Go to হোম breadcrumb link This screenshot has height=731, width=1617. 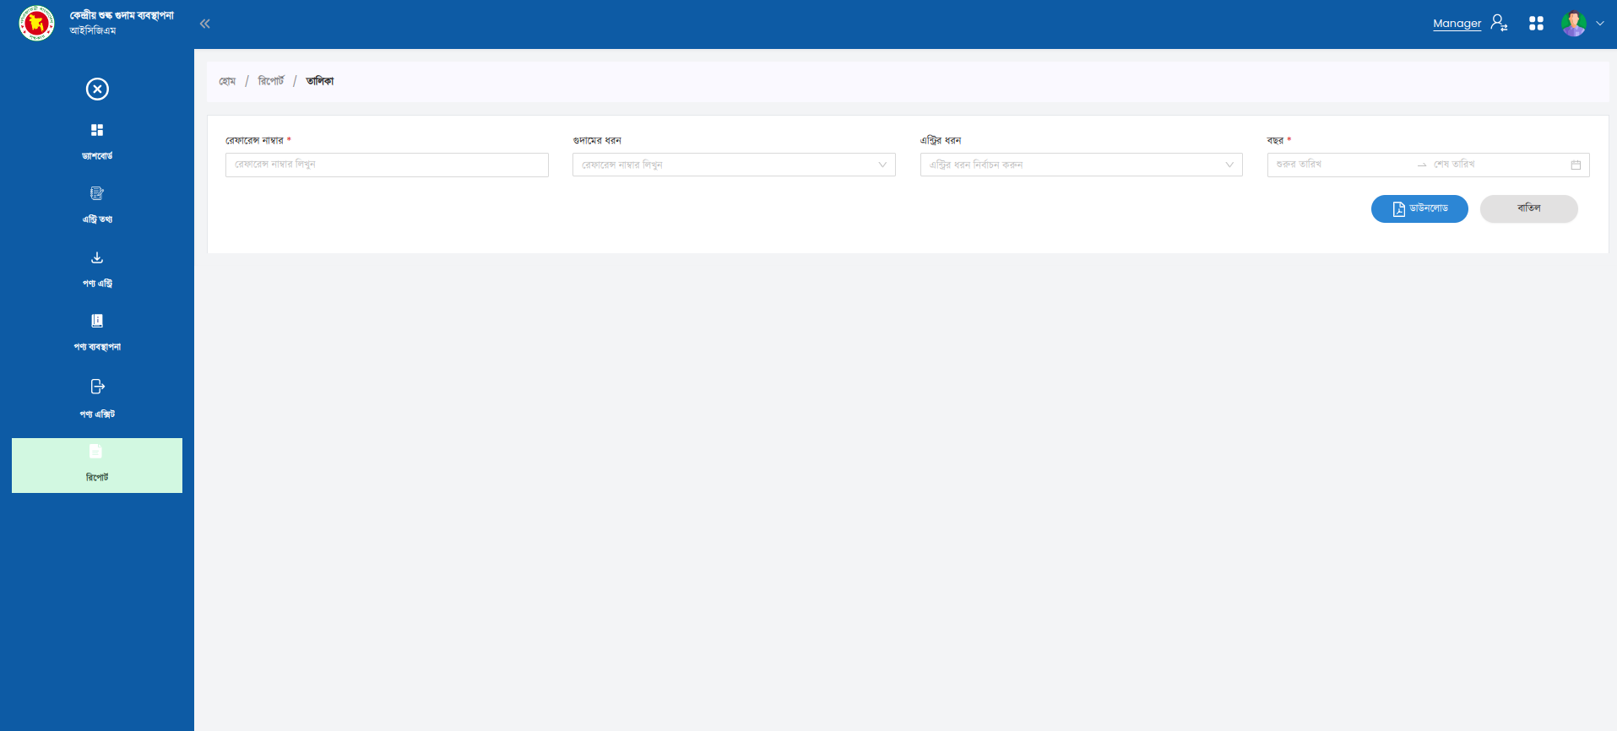227,81
